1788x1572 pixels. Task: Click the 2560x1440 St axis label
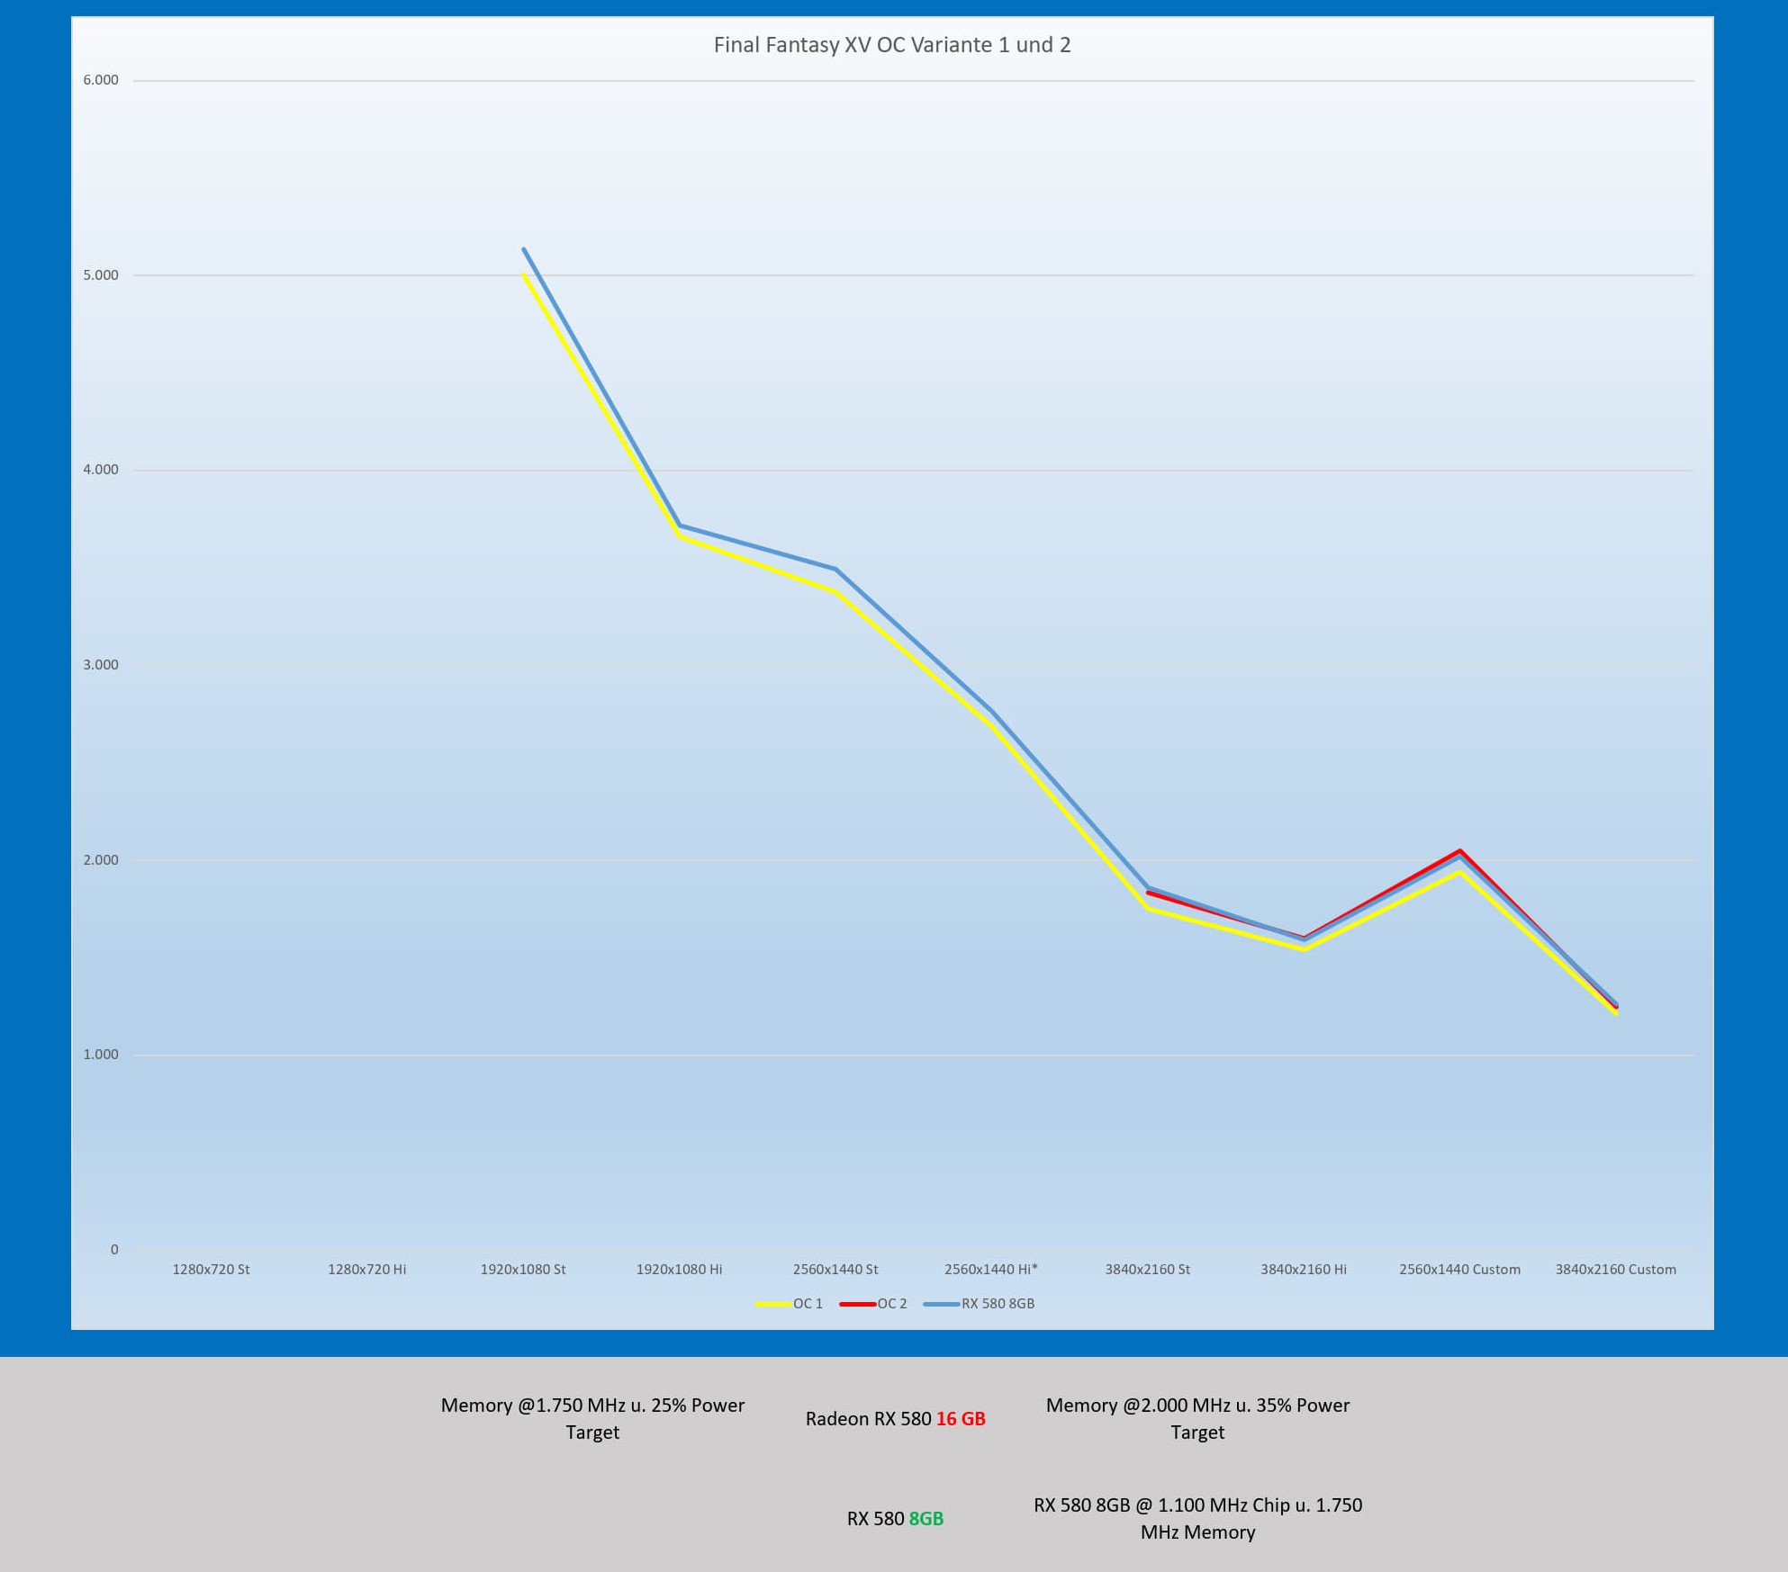(835, 1270)
